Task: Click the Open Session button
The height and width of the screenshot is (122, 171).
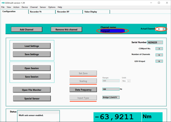Action: [32, 68]
